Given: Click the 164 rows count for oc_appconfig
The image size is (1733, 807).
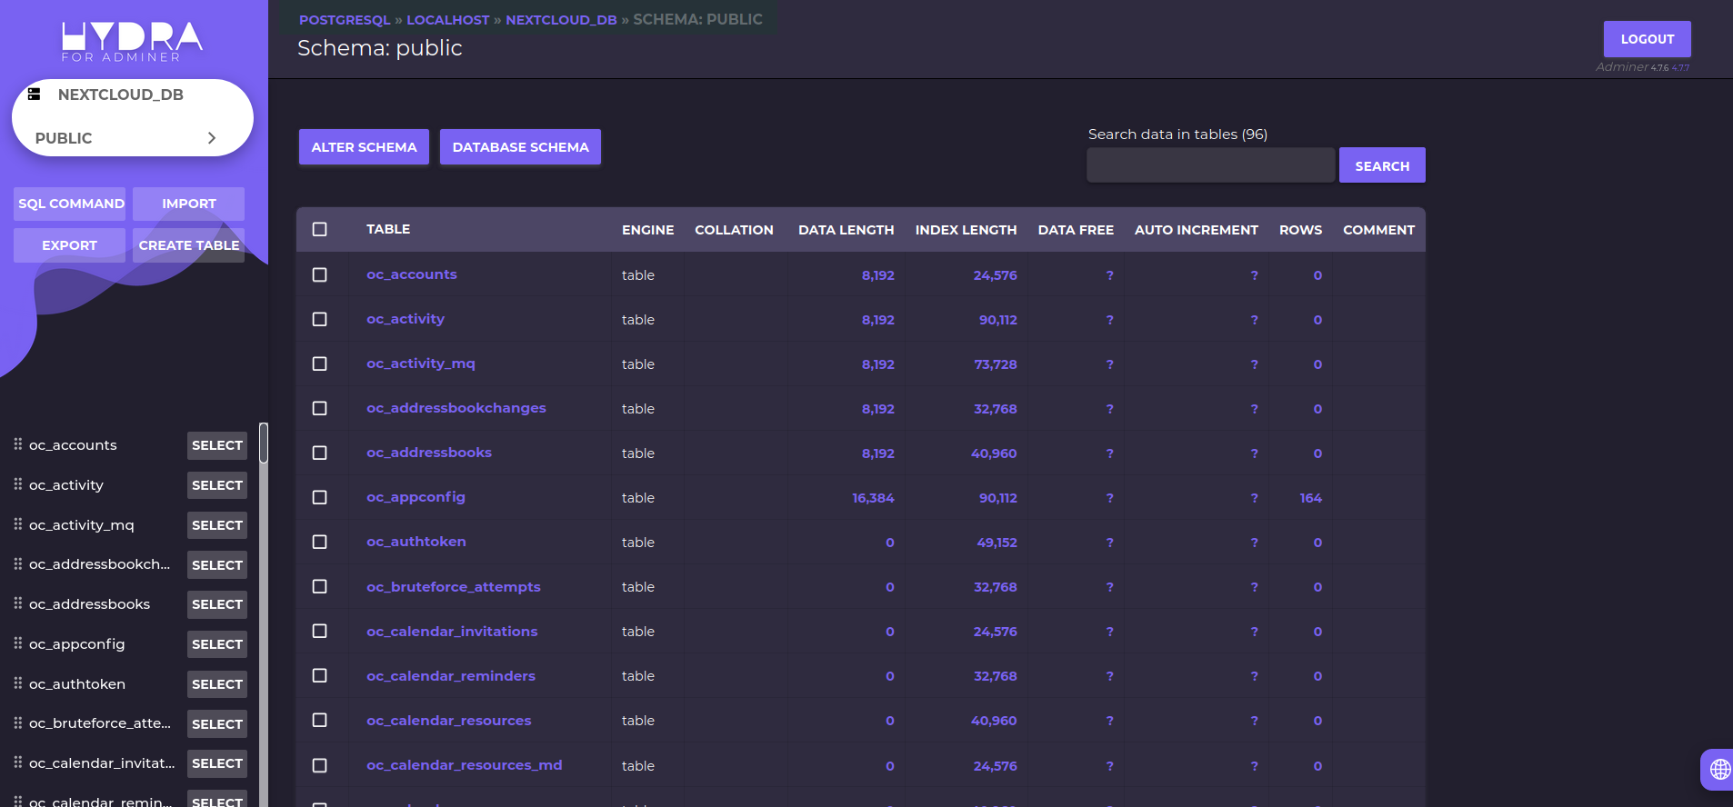Looking at the screenshot, I should (x=1310, y=498).
